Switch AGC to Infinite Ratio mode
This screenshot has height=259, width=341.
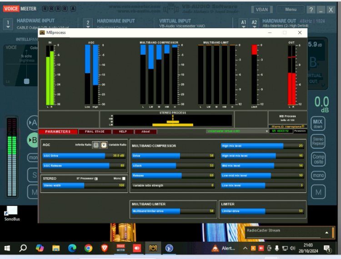click(96, 145)
